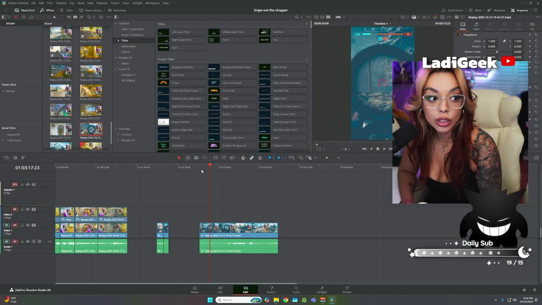Expand the Titles category
Image resolution: width=542 pixels, height=305 pixels.
118,40
